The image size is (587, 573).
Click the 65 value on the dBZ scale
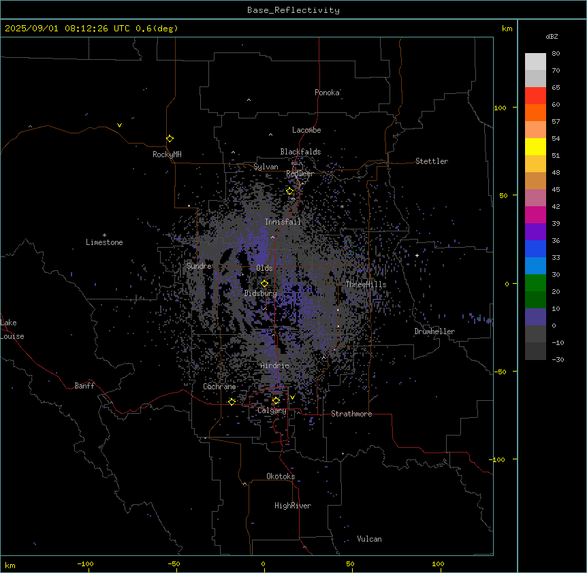[556, 88]
